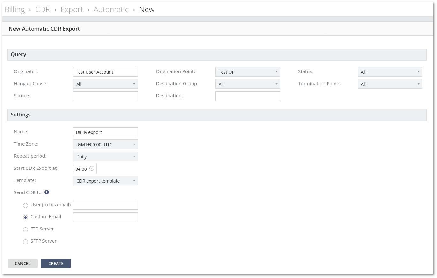Open the clock icon time picker

(92, 169)
